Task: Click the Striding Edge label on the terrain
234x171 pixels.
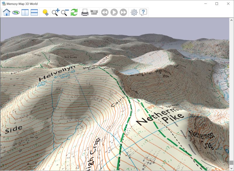Action: click(142, 74)
